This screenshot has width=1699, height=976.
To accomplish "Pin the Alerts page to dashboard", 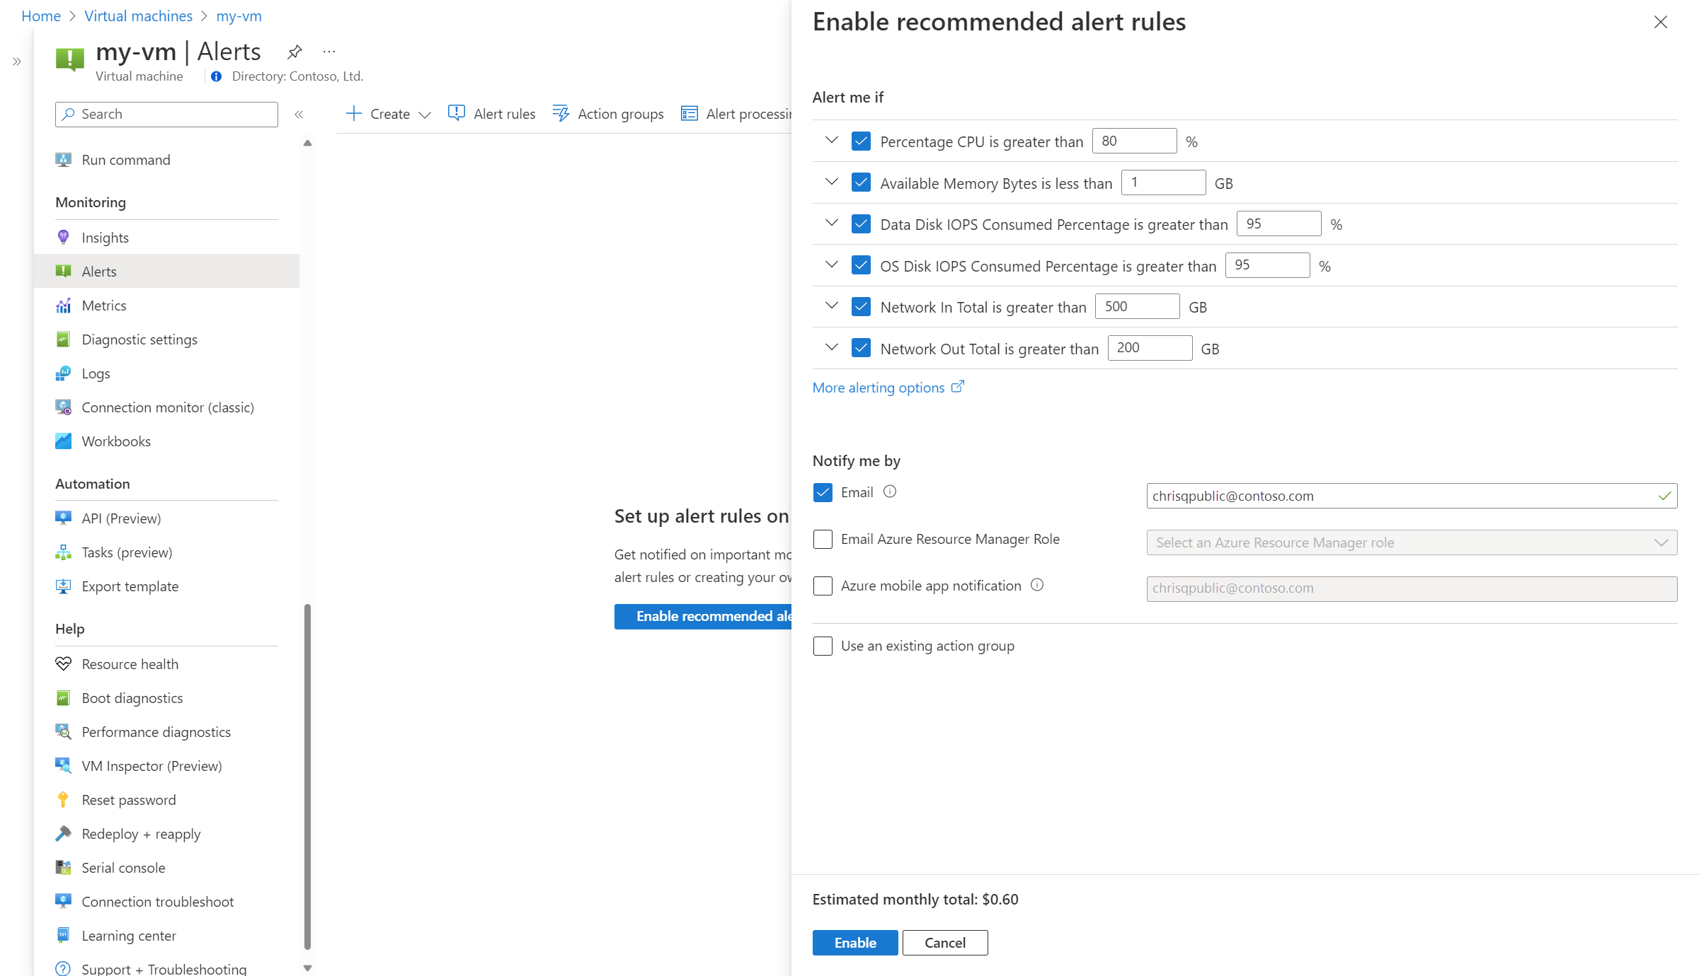I will click(294, 51).
